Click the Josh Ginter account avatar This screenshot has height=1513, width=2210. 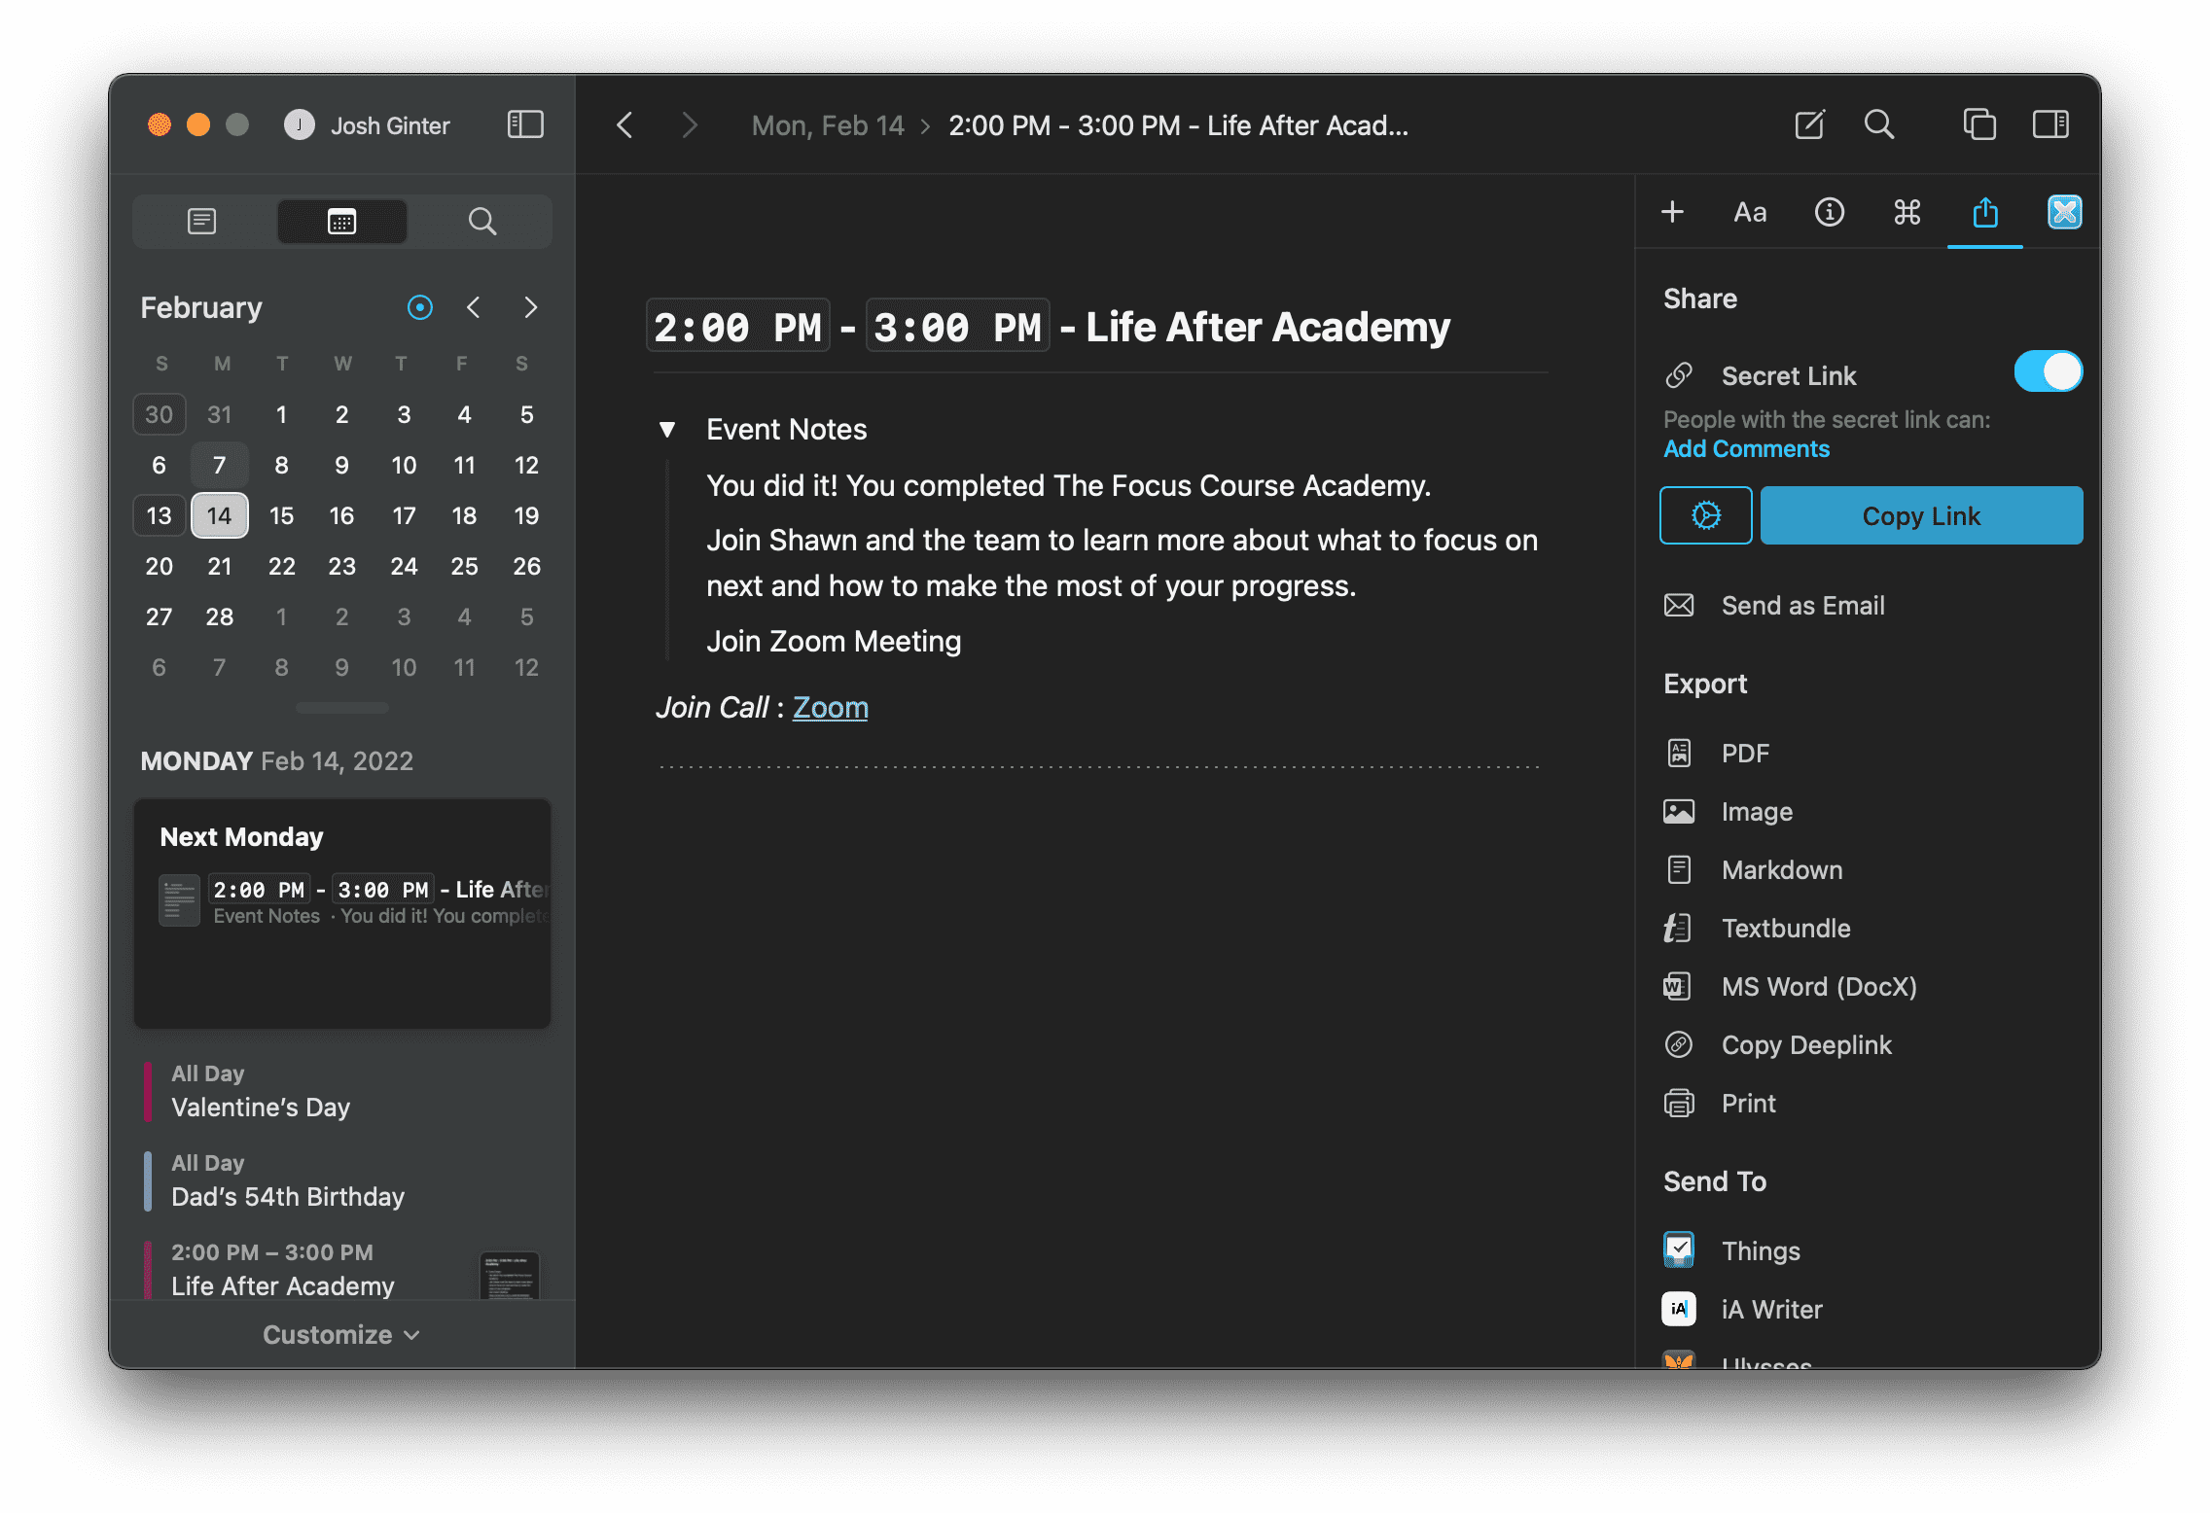[x=300, y=125]
